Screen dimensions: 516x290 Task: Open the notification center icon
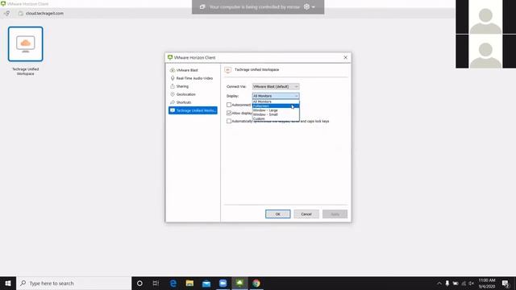pos(506,283)
